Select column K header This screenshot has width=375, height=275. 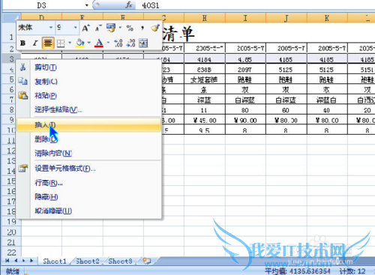[327, 18]
